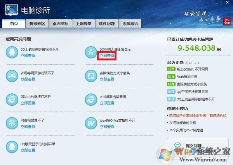Click the film reel icon for 网络视频看不了
The height and width of the screenshot is (165, 233).
[x=12, y=123]
